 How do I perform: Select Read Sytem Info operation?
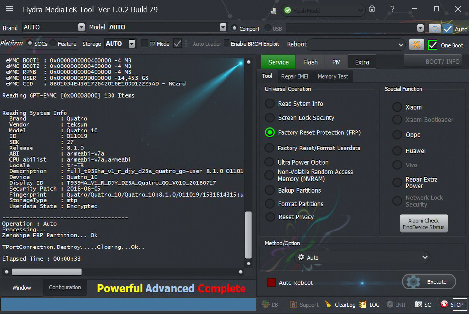click(x=270, y=103)
